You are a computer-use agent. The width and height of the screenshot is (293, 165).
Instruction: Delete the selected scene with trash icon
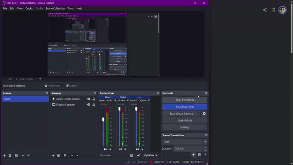(x=10, y=155)
